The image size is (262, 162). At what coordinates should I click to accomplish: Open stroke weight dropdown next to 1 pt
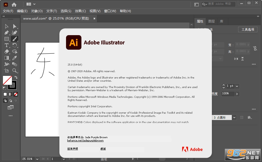click(237, 86)
